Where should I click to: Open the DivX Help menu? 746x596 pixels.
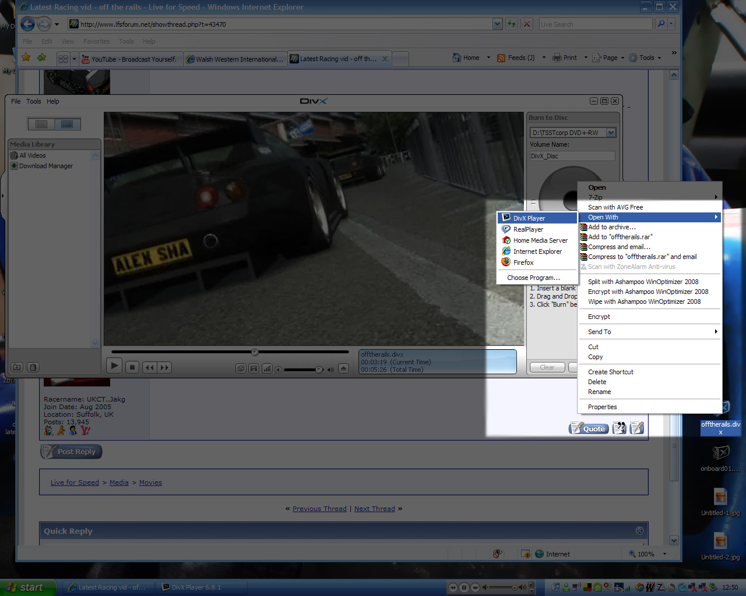pyautogui.click(x=53, y=101)
